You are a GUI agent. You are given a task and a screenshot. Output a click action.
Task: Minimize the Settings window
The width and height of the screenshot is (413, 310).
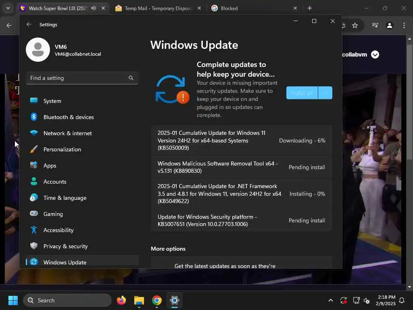296,21
